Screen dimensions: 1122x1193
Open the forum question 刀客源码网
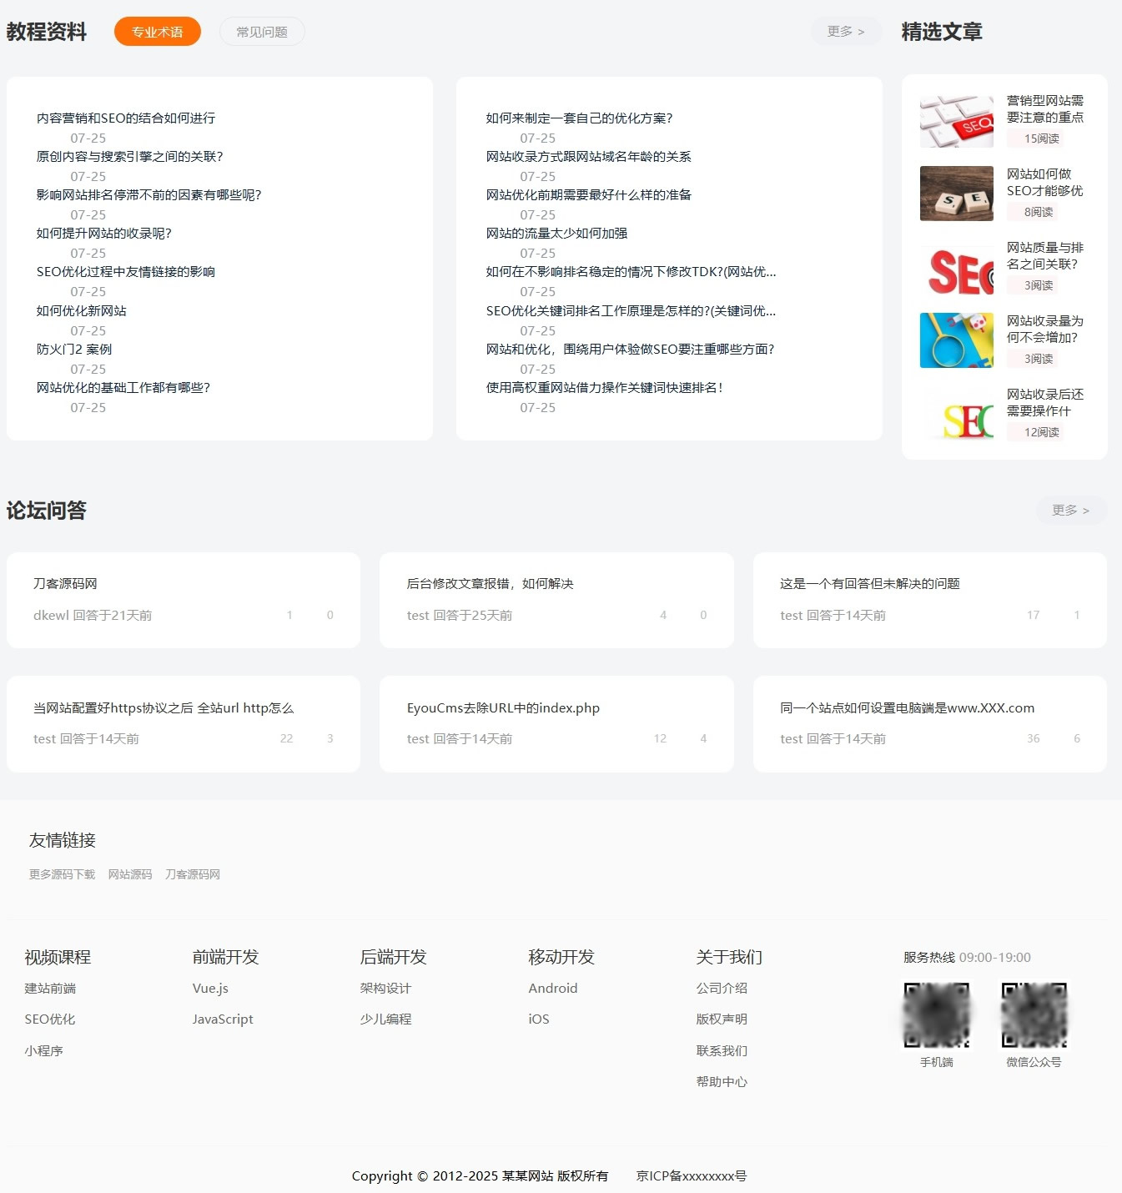point(65,583)
